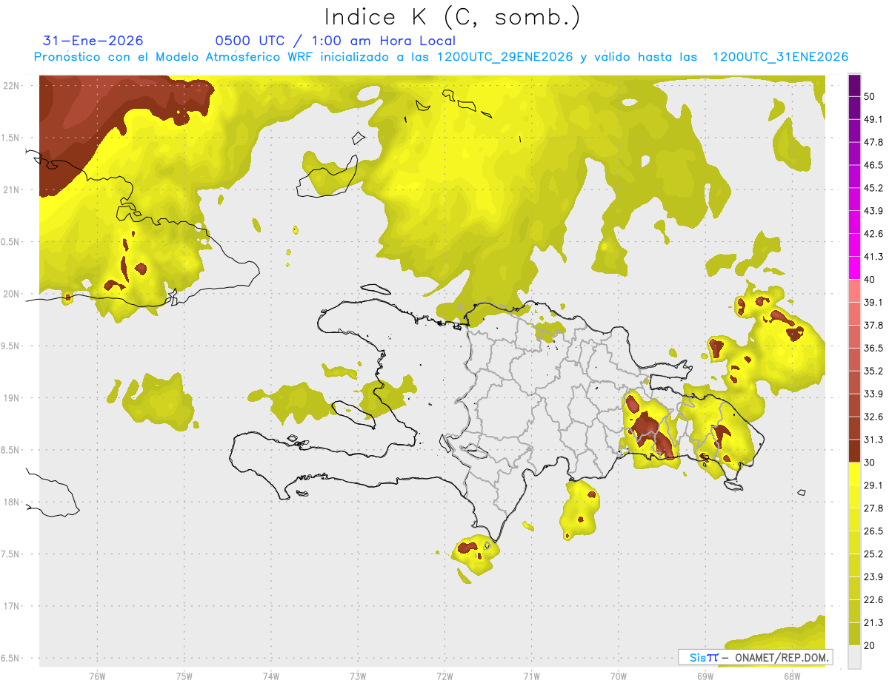This screenshot has height=686, width=889.
Task: Click the legend value "21.3"
Action: [x=874, y=622]
